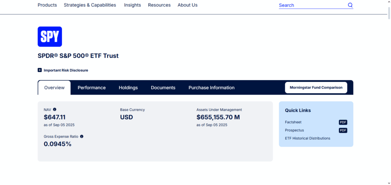Open the Products menu

click(x=47, y=5)
